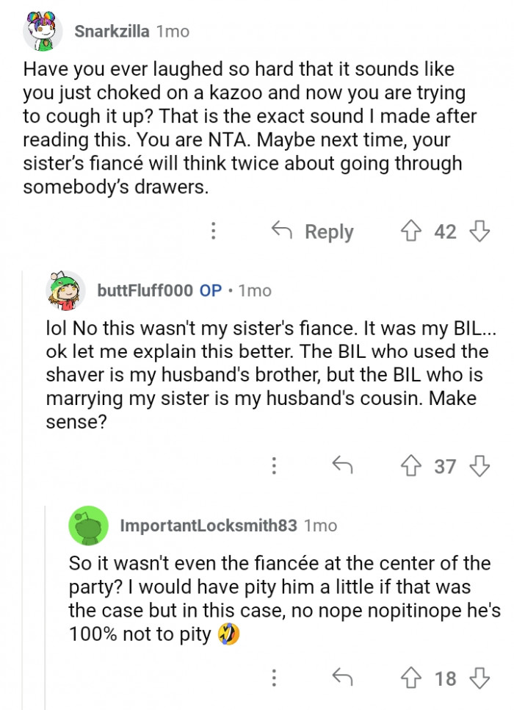The height and width of the screenshot is (710, 514).
Task: Click Snarkzilla's rainbow avatar
Action: [42, 32]
